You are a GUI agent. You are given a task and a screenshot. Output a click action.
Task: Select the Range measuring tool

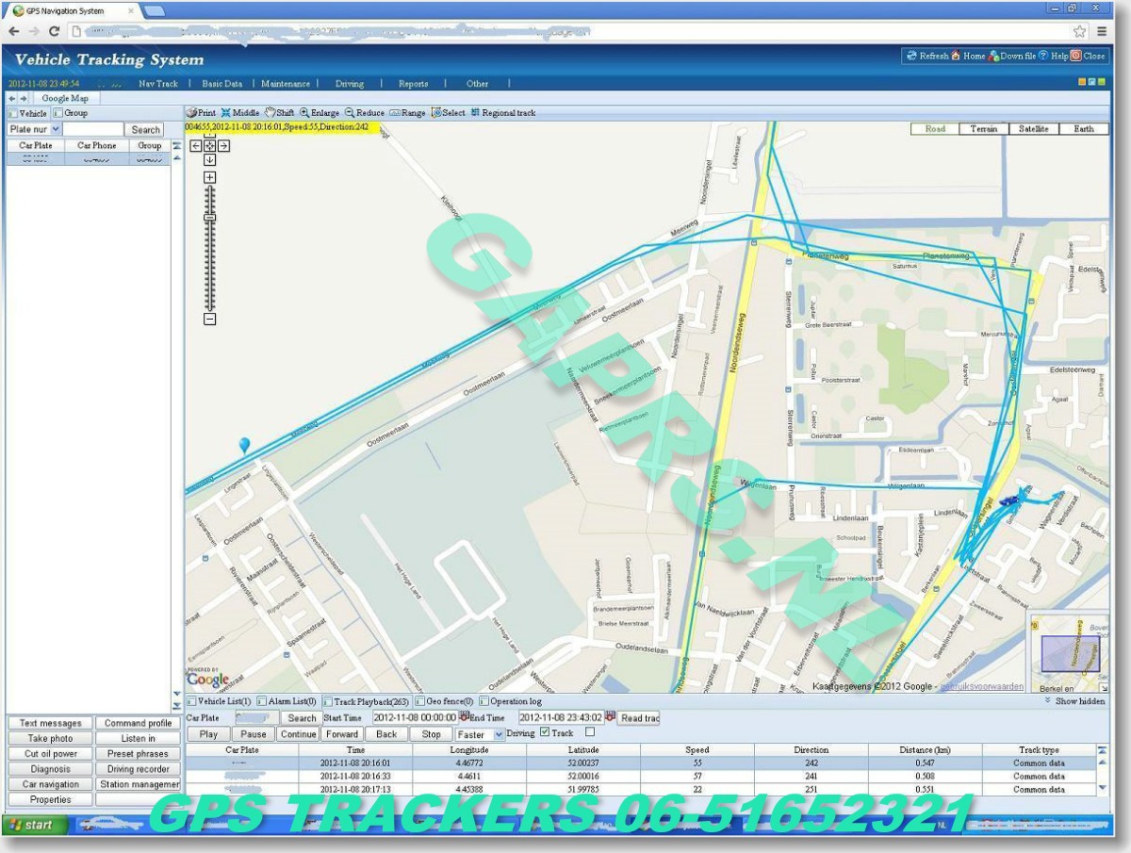click(x=407, y=112)
